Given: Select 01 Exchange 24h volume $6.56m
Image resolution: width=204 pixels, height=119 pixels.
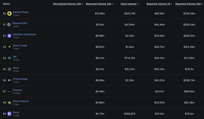Looking at the screenshot, I should [x=100, y=80].
